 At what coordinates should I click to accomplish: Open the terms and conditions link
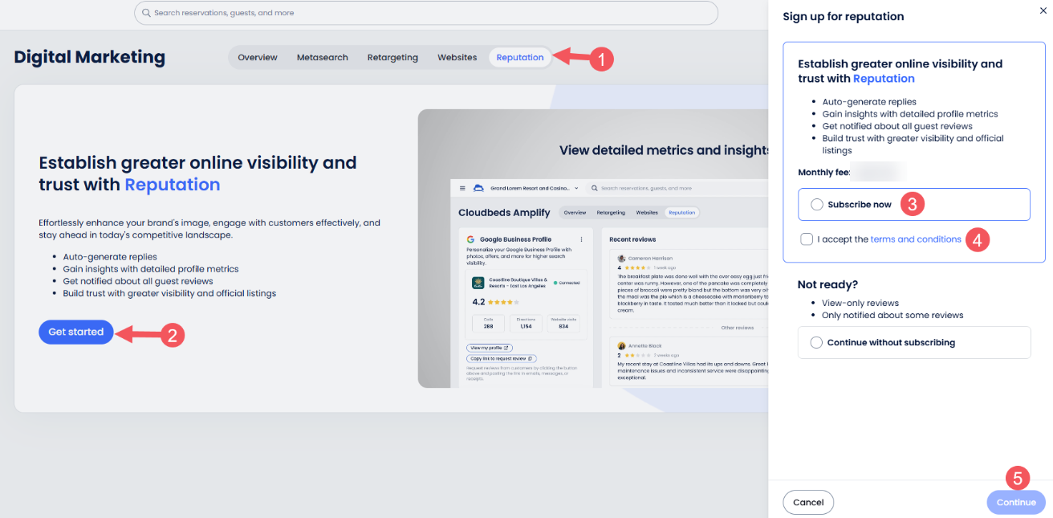(x=916, y=239)
